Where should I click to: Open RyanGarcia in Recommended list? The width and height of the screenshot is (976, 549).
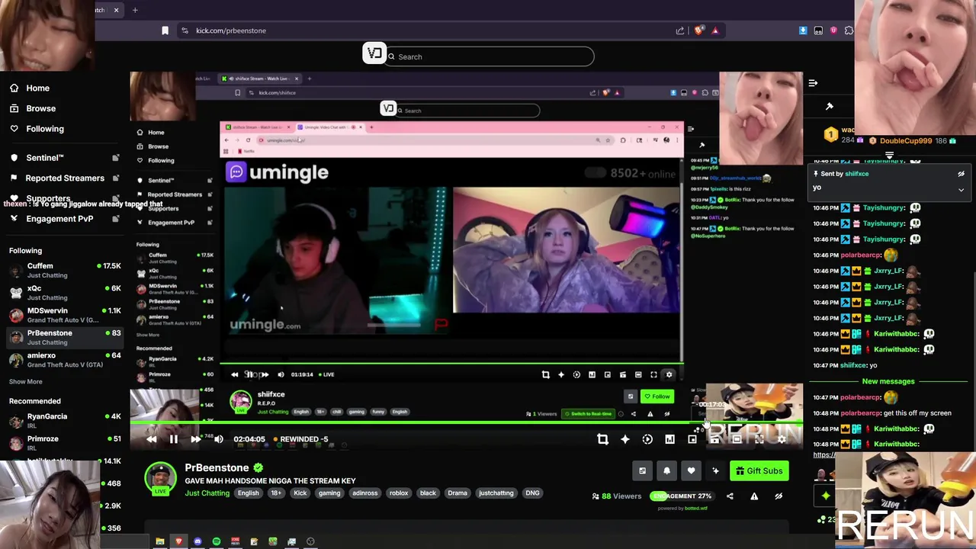coord(64,420)
